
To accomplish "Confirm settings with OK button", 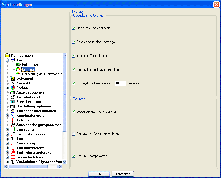I will pos(99,174).
